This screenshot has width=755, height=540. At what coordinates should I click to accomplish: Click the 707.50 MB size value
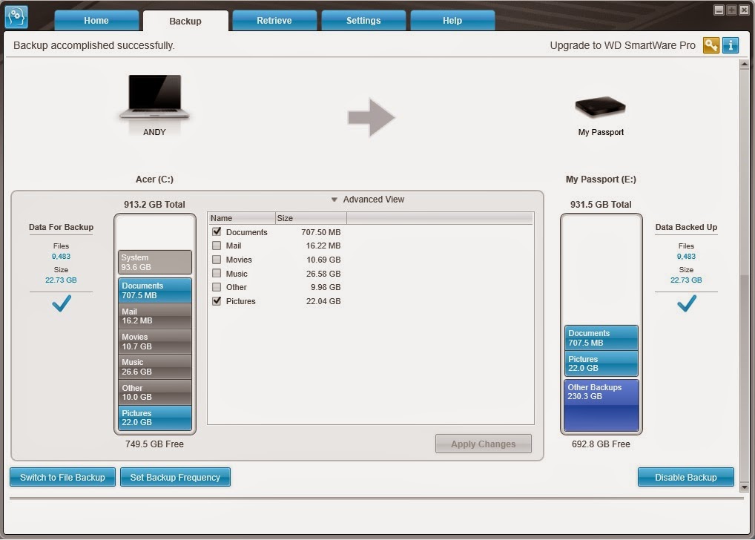click(x=320, y=232)
